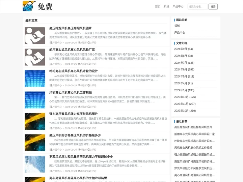This screenshot has width=243, height=182.
Task: Click 0评论 comment icon under 罗茨风机压力 article
Action: [x=92, y=171]
